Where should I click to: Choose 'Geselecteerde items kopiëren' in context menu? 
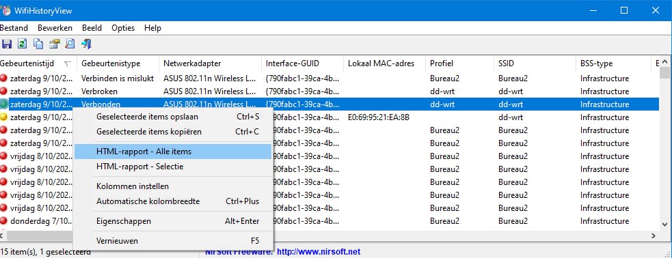173,132
